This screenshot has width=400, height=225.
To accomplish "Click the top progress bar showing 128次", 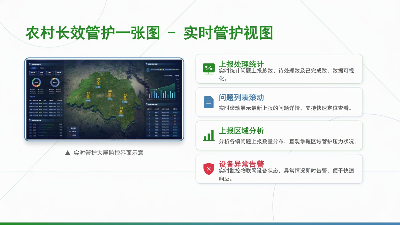I will tap(46, 124).
